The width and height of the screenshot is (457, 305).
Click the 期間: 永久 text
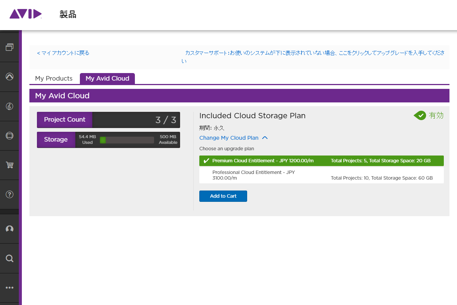(x=212, y=128)
